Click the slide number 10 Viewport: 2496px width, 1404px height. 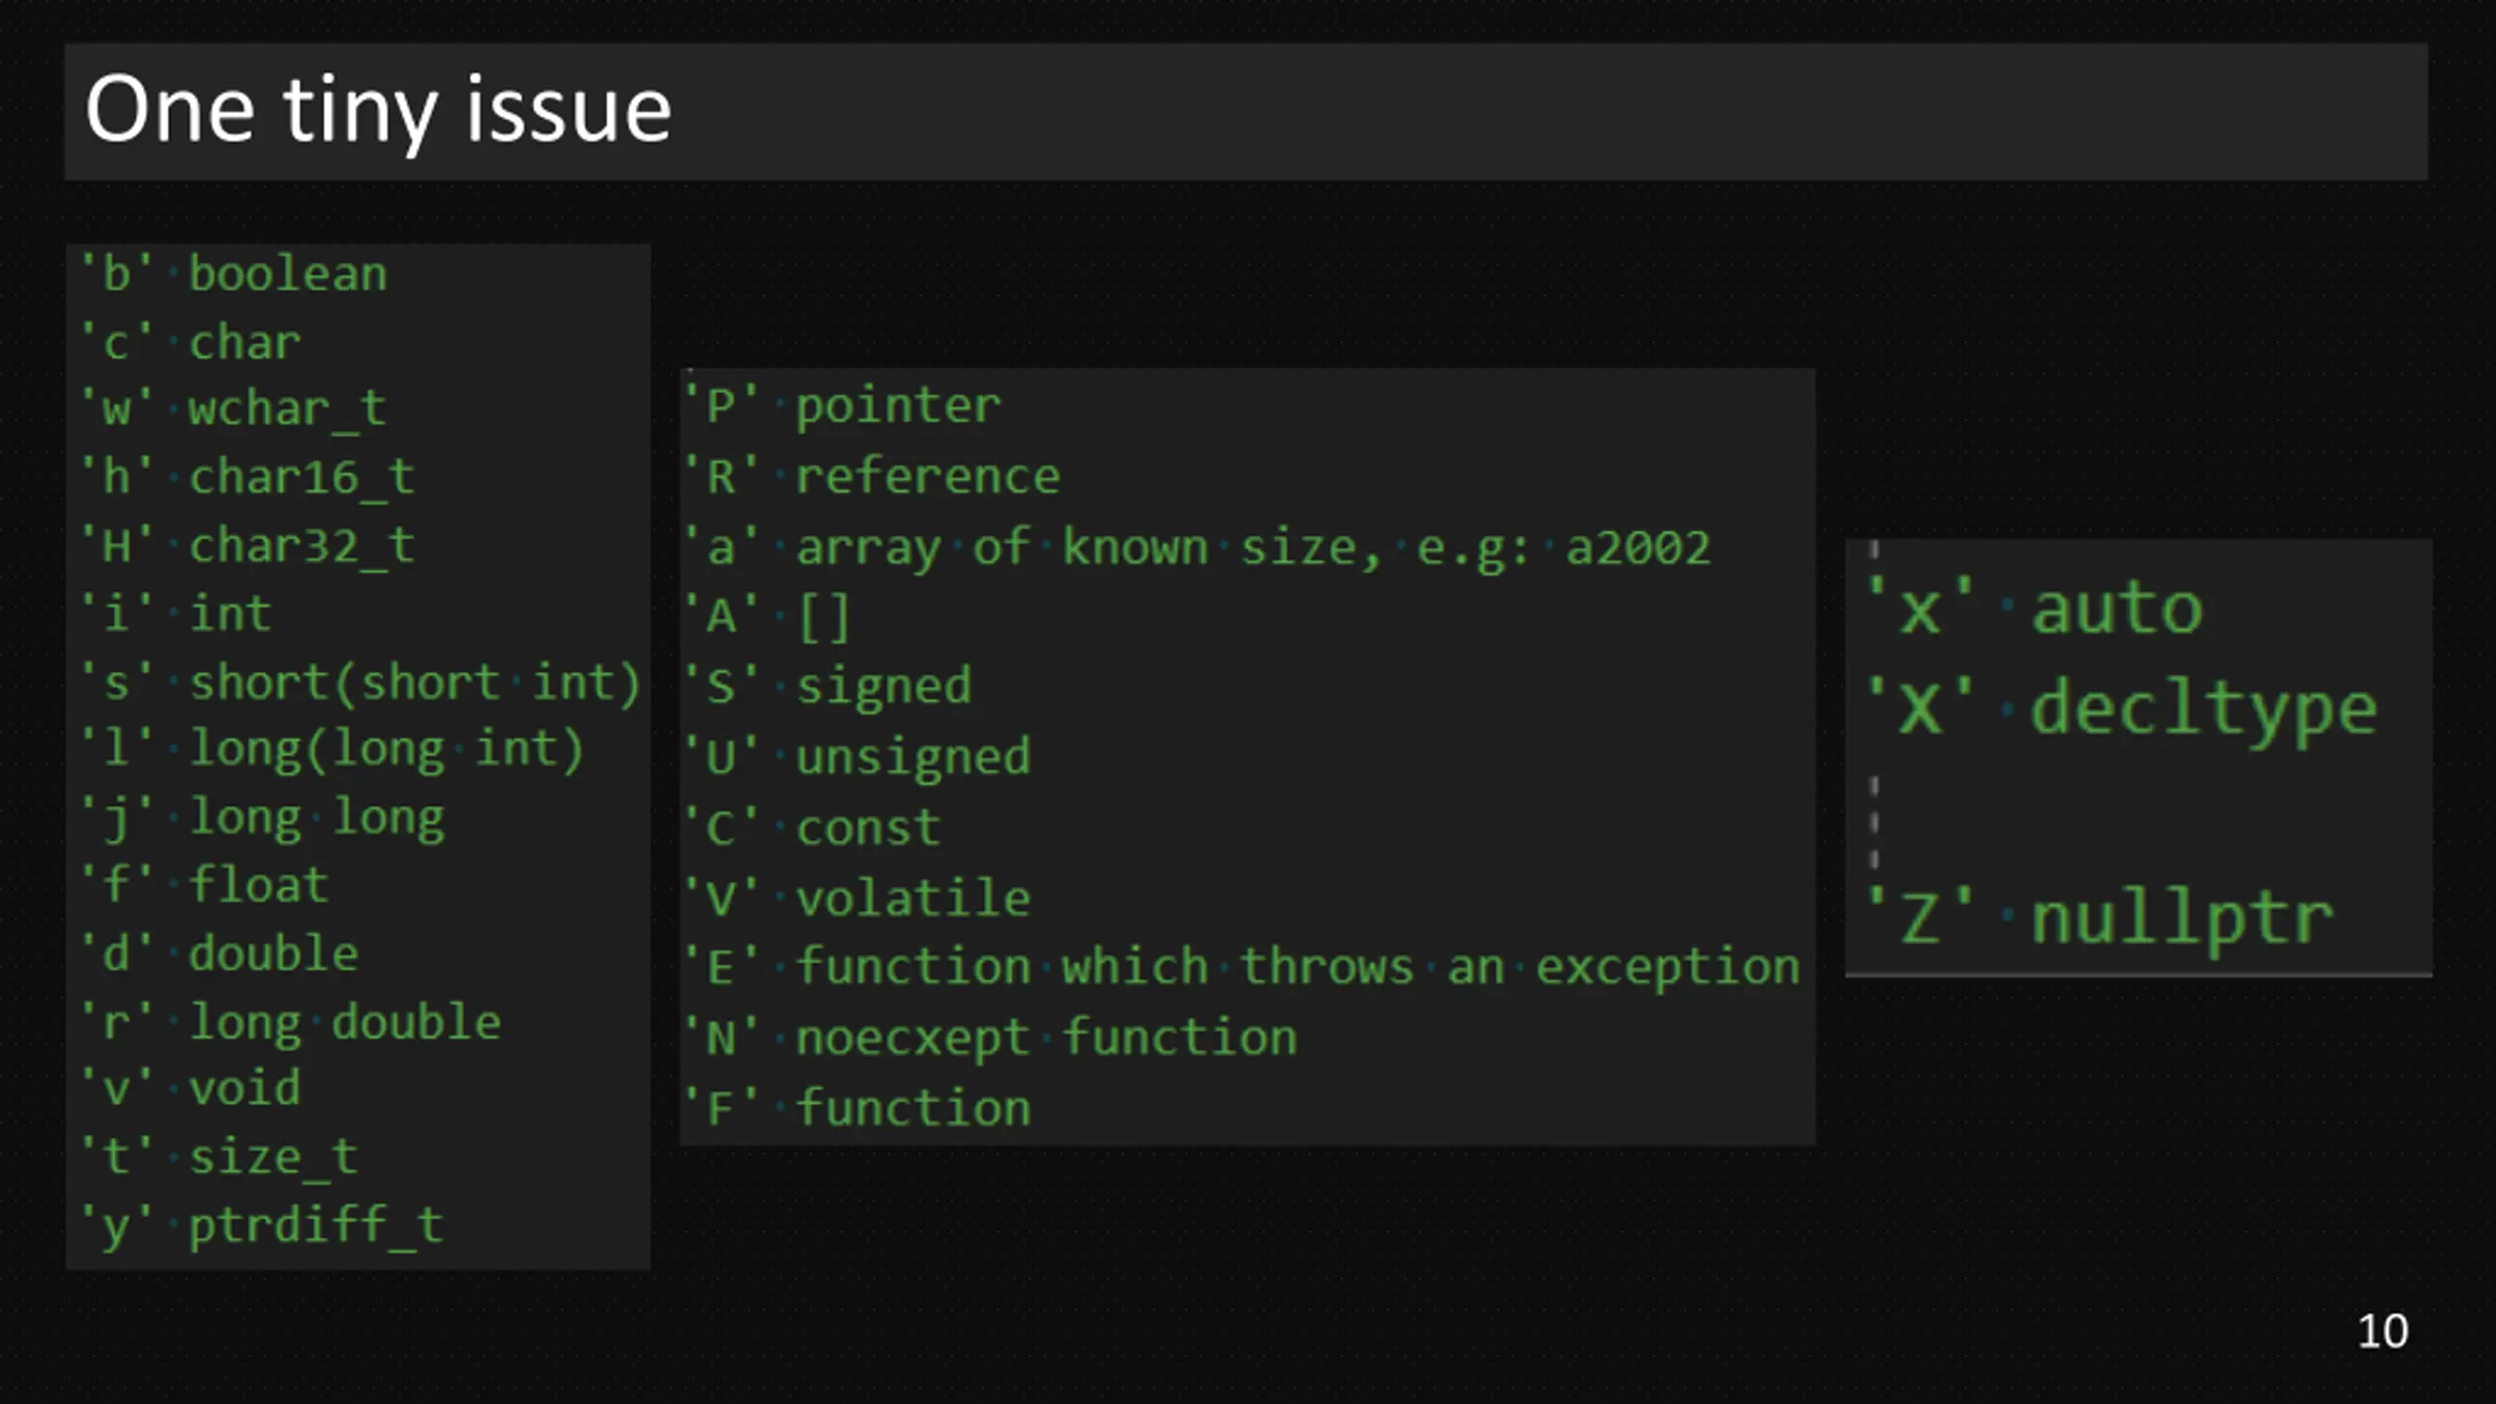click(2383, 1332)
